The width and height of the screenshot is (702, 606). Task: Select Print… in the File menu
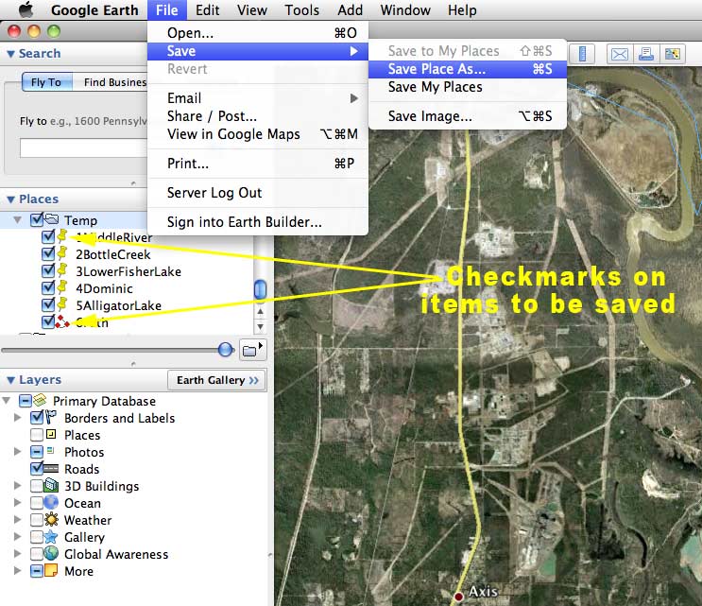tap(258, 164)
